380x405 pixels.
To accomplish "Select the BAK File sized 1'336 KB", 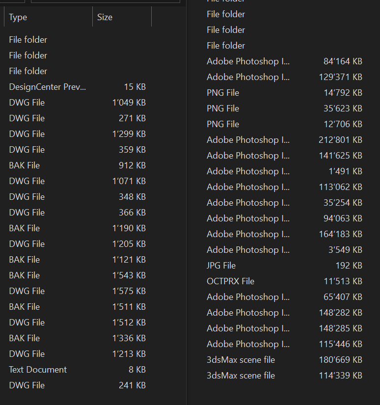I will click(x=25, y=338).
